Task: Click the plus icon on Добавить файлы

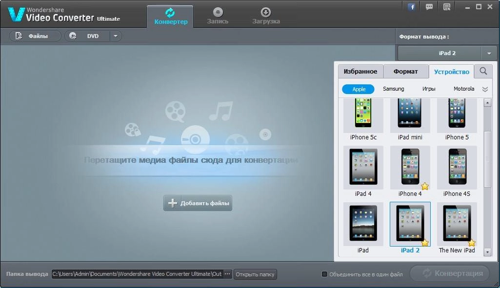Action: [173, 203]
